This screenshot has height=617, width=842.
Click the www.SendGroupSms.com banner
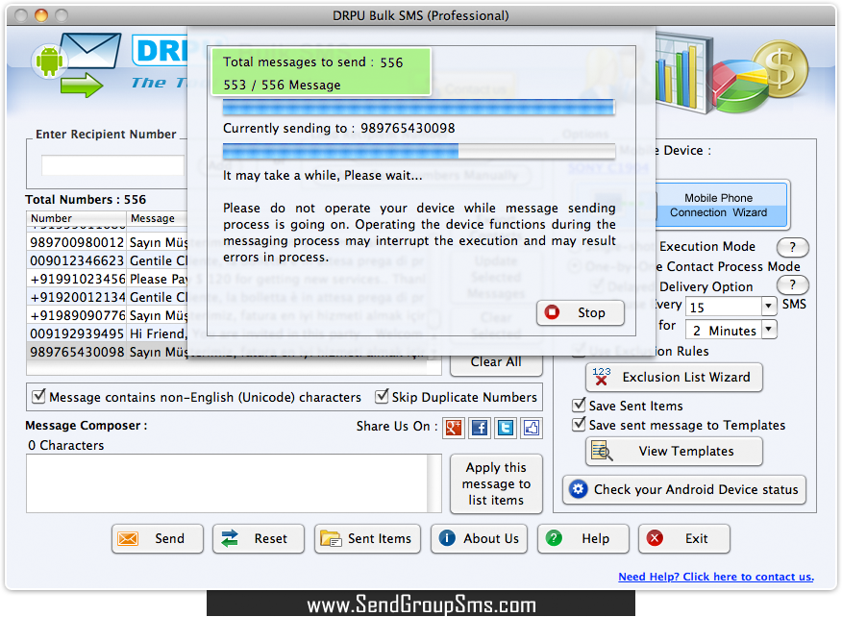pos(420,604)
